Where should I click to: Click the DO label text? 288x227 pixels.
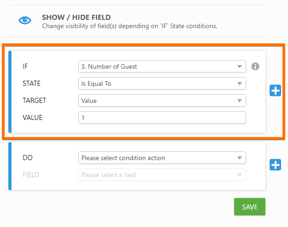27,158
